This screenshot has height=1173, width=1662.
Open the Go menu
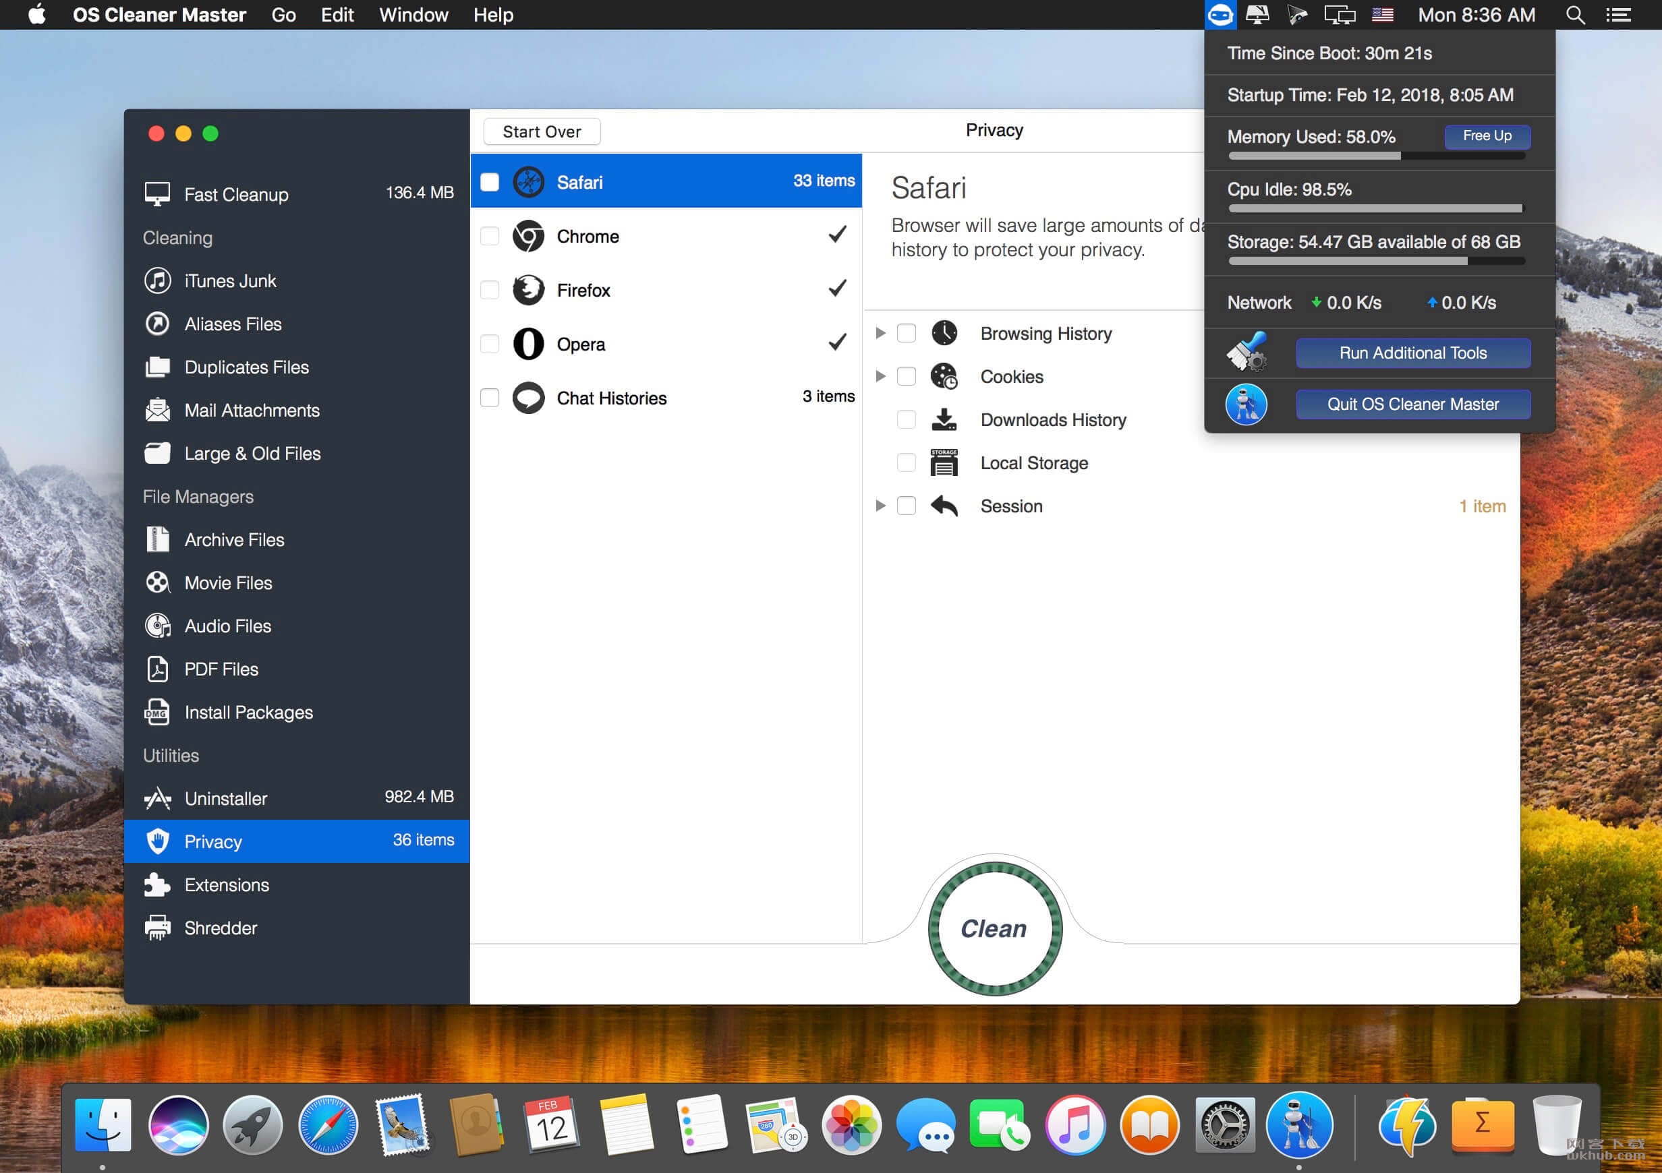point(283,14)
